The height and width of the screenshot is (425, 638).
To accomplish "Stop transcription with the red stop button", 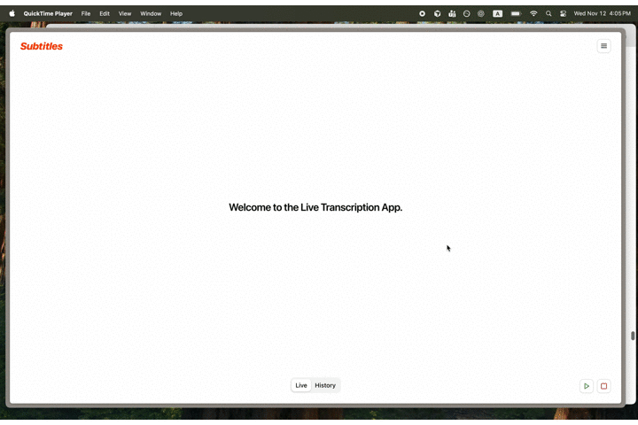I will pyautogui.click(x=604, y=386).
